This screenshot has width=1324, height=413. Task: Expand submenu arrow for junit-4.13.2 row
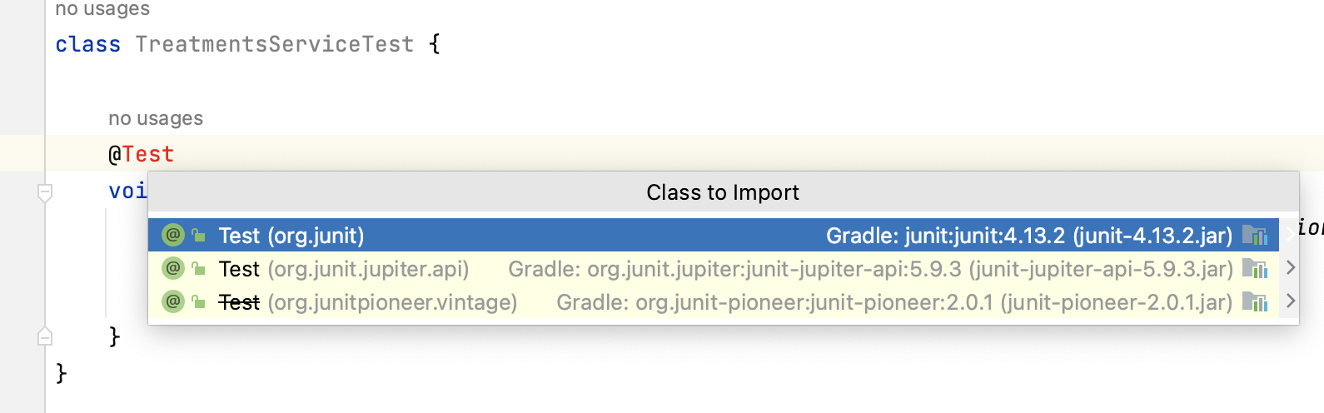click(x=1290, y=235)
